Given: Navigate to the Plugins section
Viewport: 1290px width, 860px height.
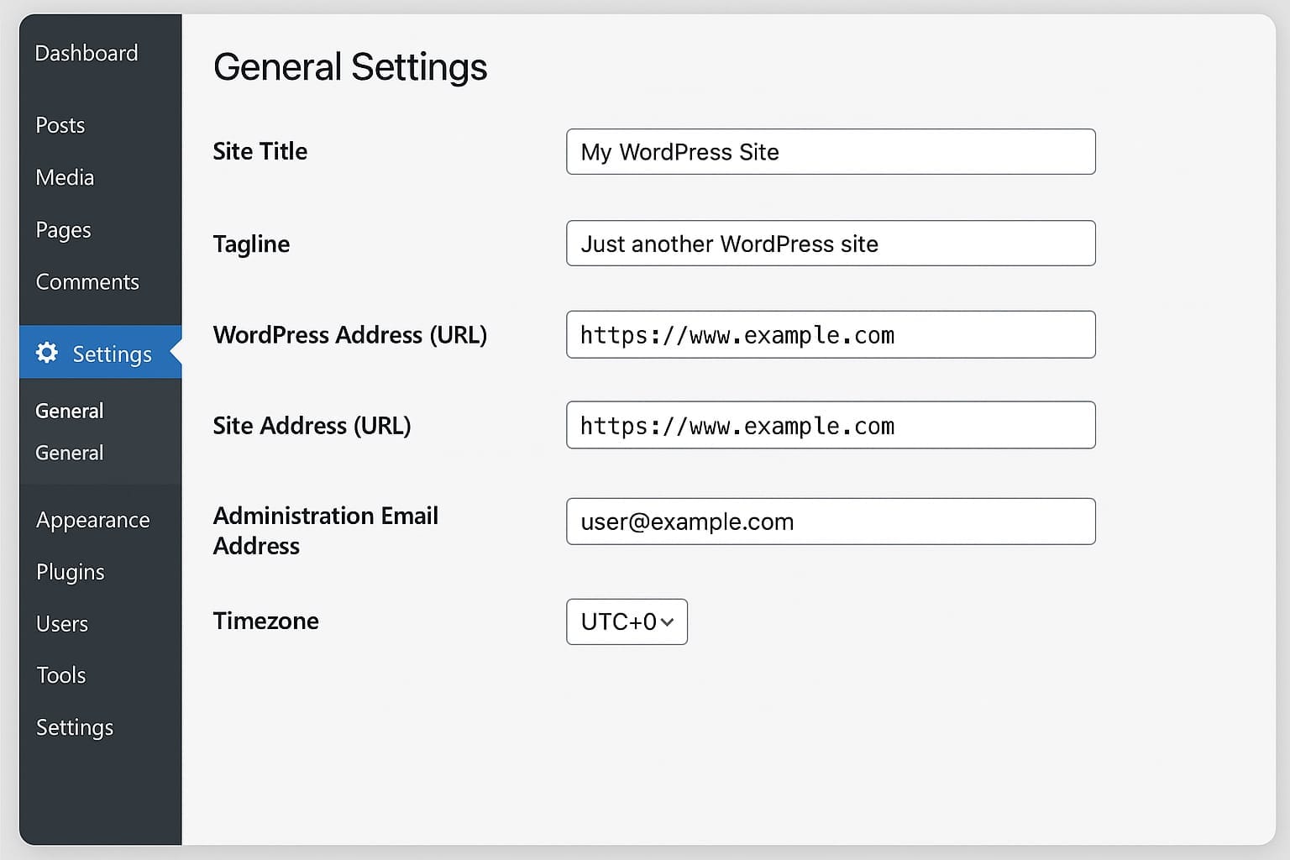Looking at the screenshot, I should point(71,572).
